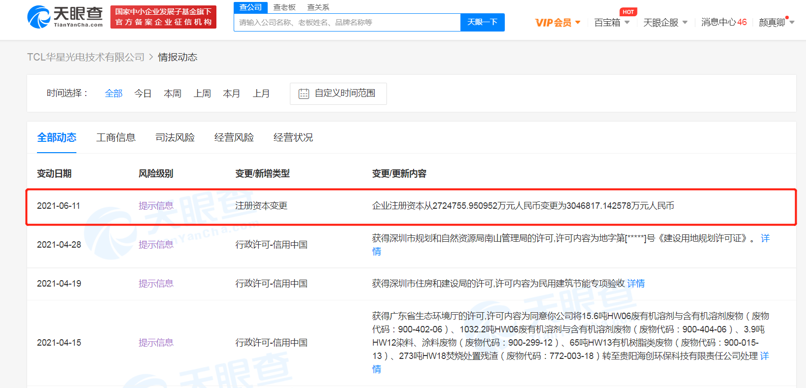Open TCL华星光电技术有限公司 breadcrumb link

coord(86,57)
